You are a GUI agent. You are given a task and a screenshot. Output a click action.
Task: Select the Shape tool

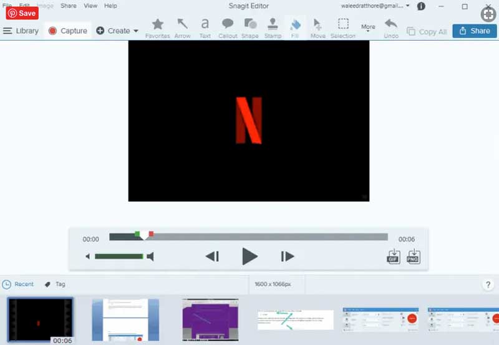coord(250,28)
